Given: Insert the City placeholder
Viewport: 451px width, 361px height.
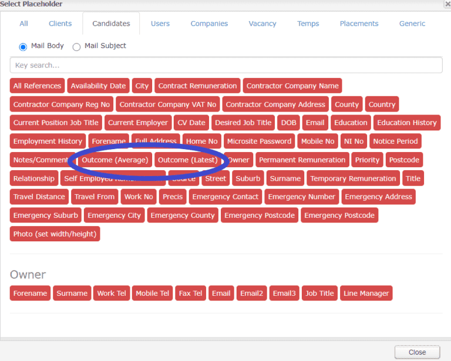Looking at the screenshot, I should (142, 86).
